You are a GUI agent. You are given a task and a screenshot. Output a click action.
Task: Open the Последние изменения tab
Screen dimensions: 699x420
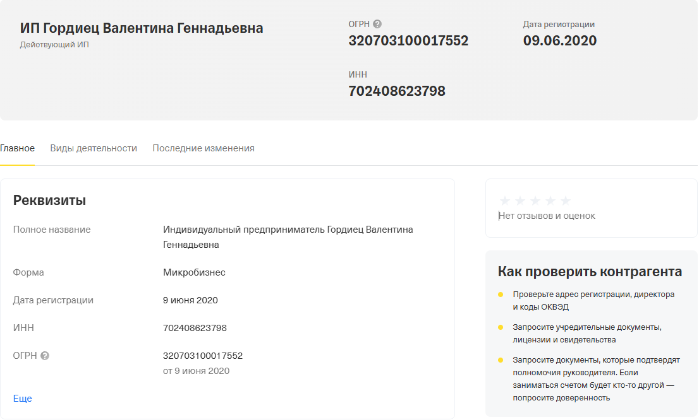click(203, 148)
